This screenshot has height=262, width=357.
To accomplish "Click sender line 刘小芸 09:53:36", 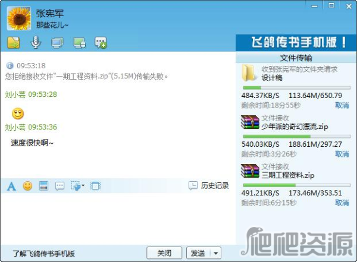I will click(31, 127).
